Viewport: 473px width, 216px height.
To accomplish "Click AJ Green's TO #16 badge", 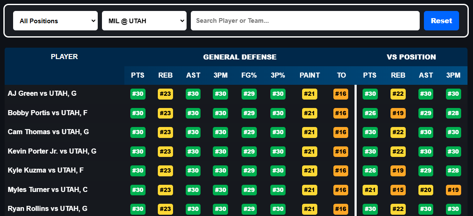I will [341, 94].
